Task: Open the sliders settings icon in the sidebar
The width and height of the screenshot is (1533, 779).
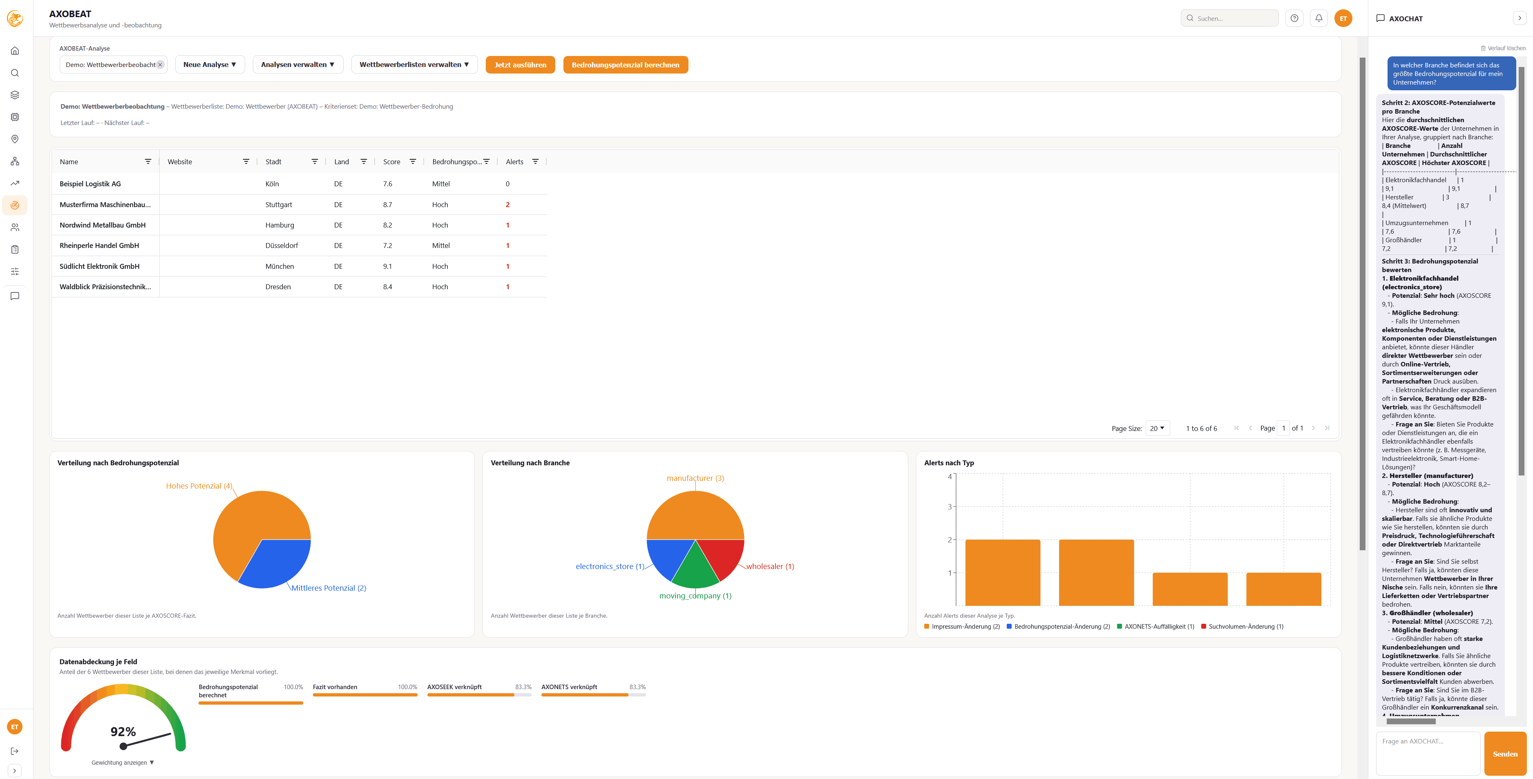Action: coord(15,271)
